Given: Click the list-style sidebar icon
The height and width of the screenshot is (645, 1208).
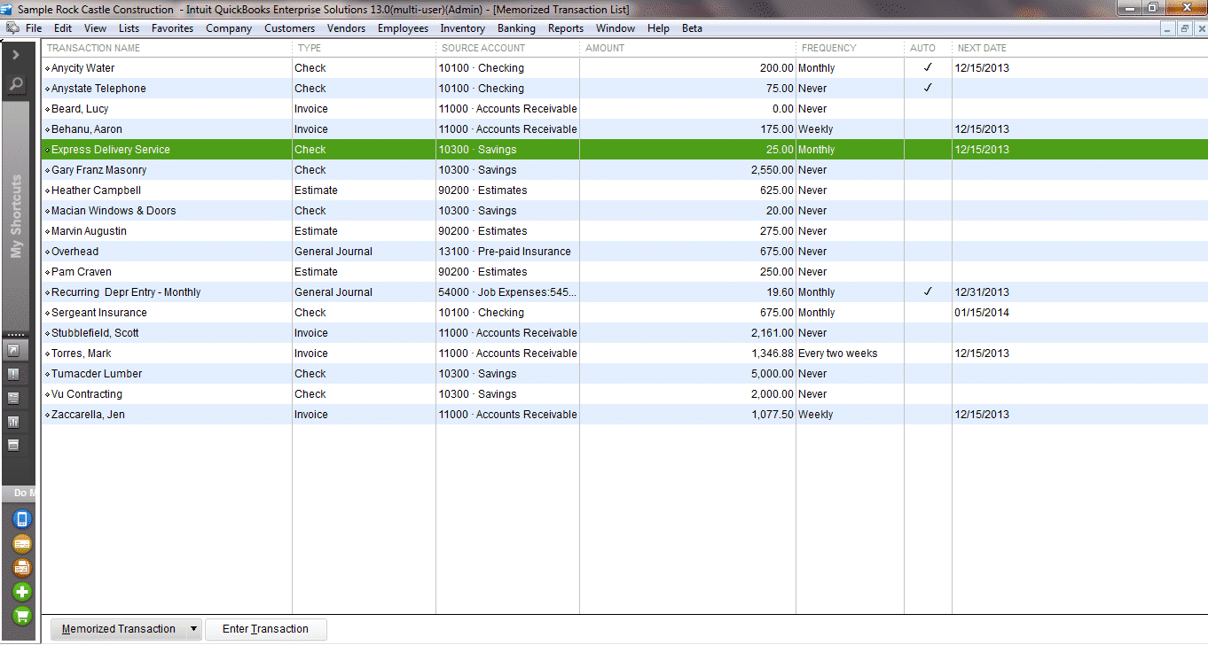Looking at the screenshot, I should pyautogui.click(x=13, y=398).
